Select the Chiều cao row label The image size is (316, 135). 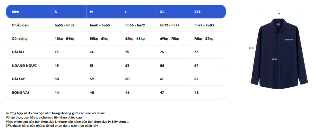pos(21,25)
